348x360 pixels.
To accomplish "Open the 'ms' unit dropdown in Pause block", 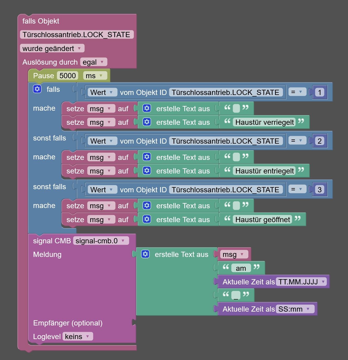I will [95, 76].
